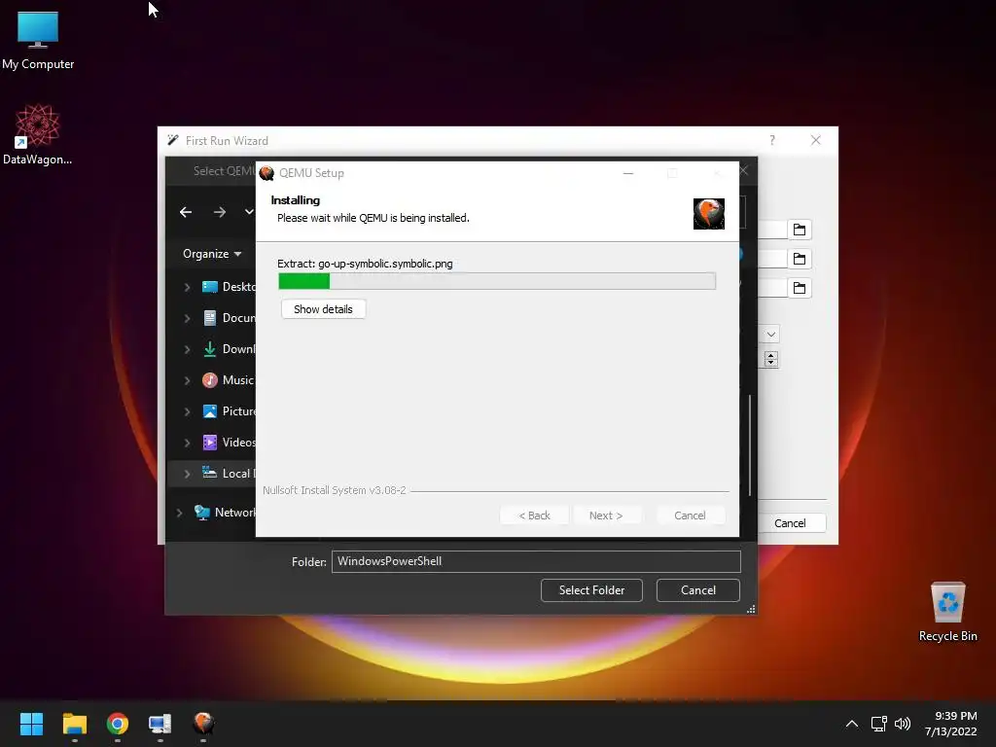996x747 pixels.
Task: Click the second browse folder icon in wizard
Action: tap(800, 259)
